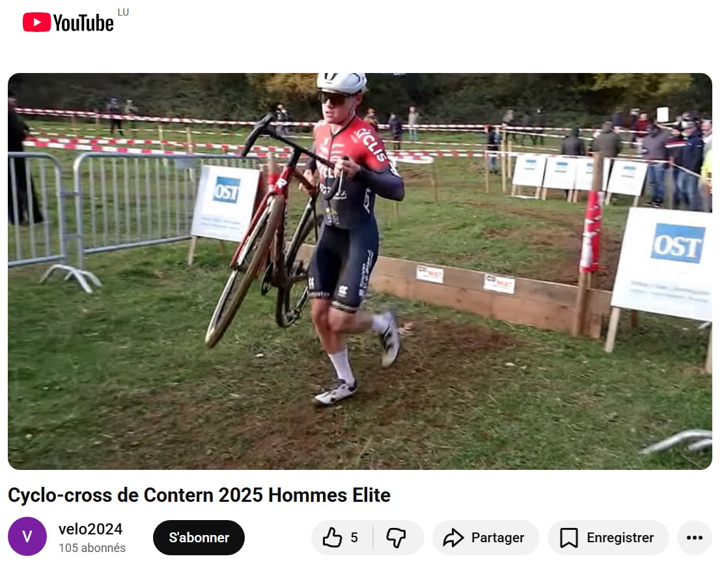Save the video with the Enregistrer label
The width and height of the screenshot is (724, 567).
[620, 538]
